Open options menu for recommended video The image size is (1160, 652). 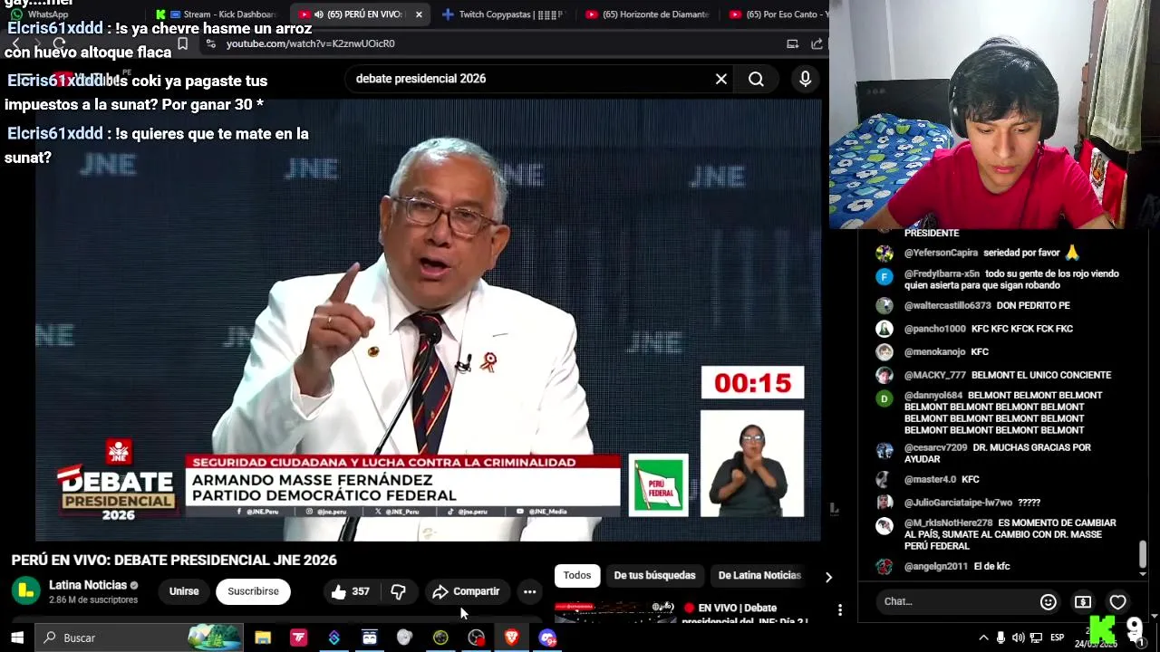tap(840, 610)
